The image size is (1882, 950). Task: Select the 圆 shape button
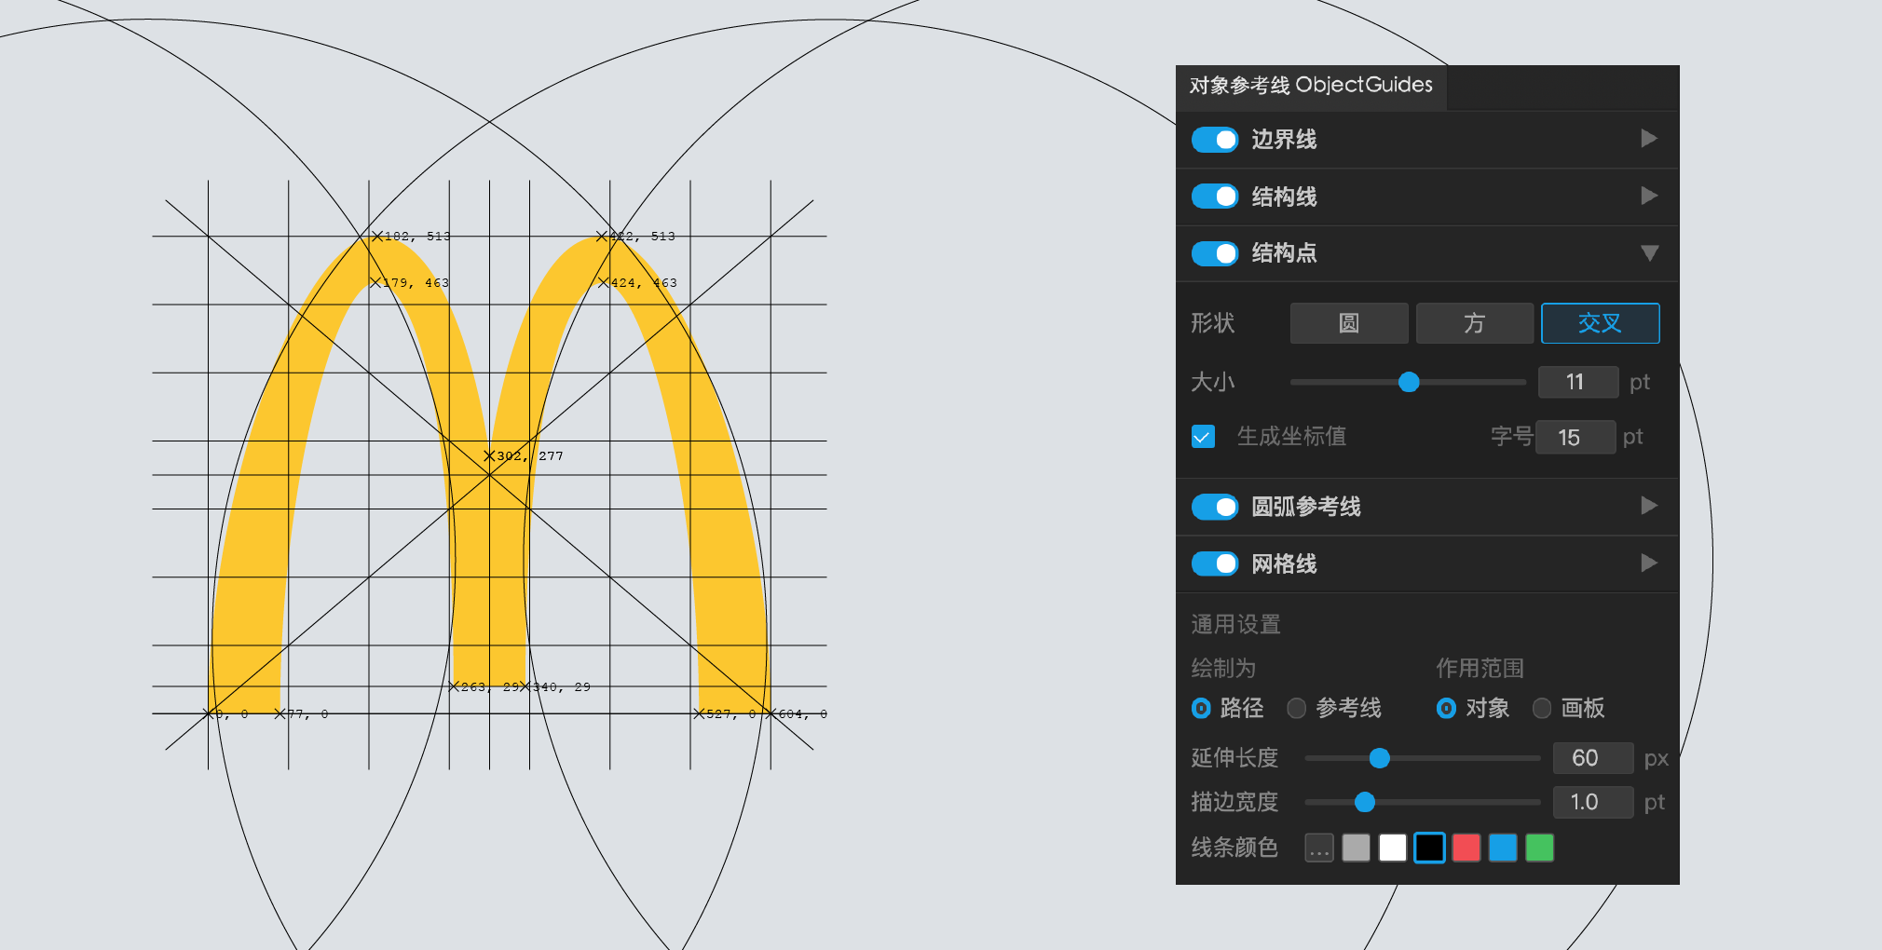[1349, 323]
